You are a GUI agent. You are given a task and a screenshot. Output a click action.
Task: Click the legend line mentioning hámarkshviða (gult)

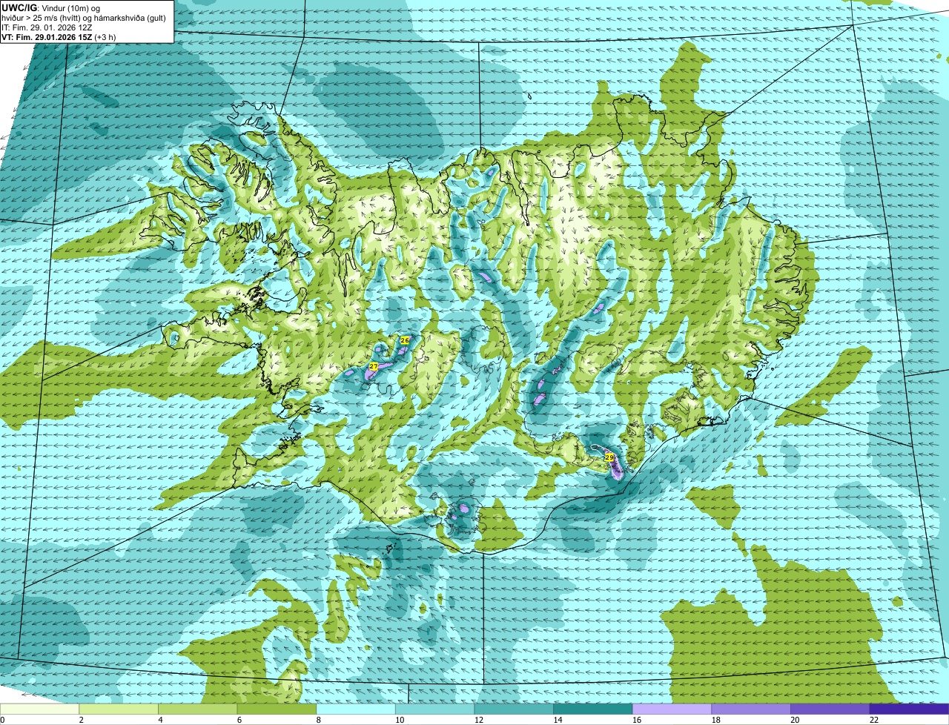tap(84, 18)
